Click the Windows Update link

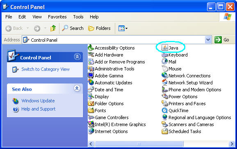[x=38, y=101]
